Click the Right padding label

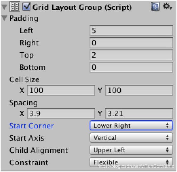click(x=29, y=43)
